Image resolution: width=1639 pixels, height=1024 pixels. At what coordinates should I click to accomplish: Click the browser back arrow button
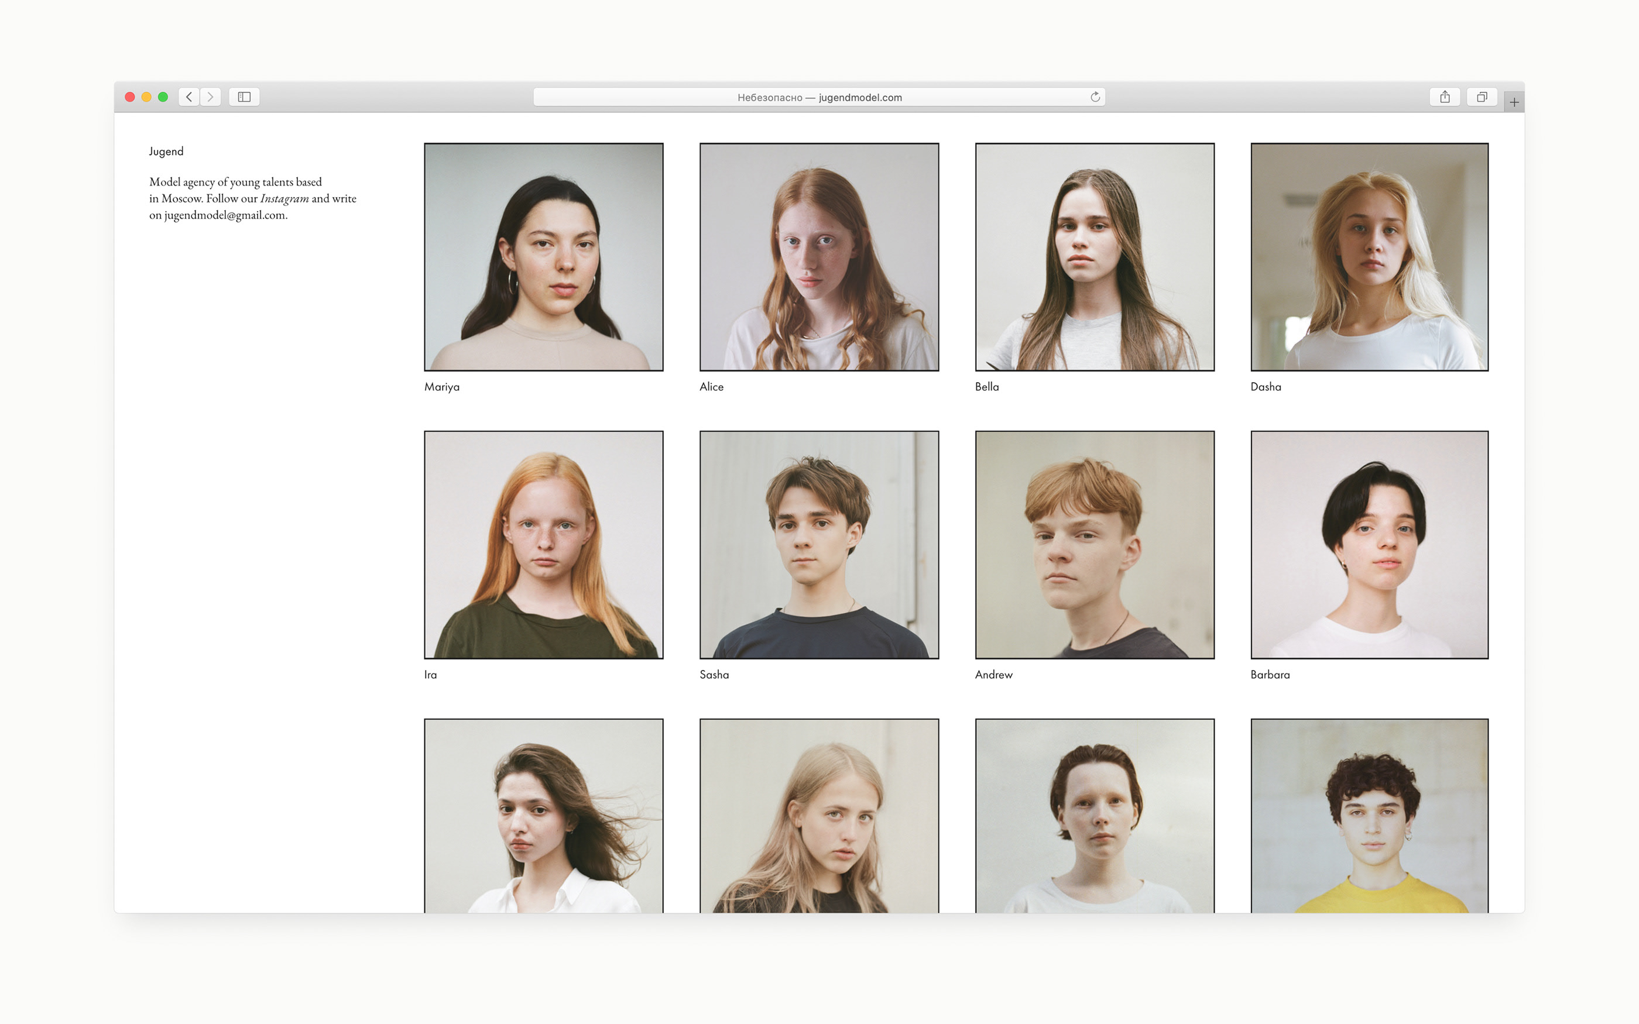point(189,97)
